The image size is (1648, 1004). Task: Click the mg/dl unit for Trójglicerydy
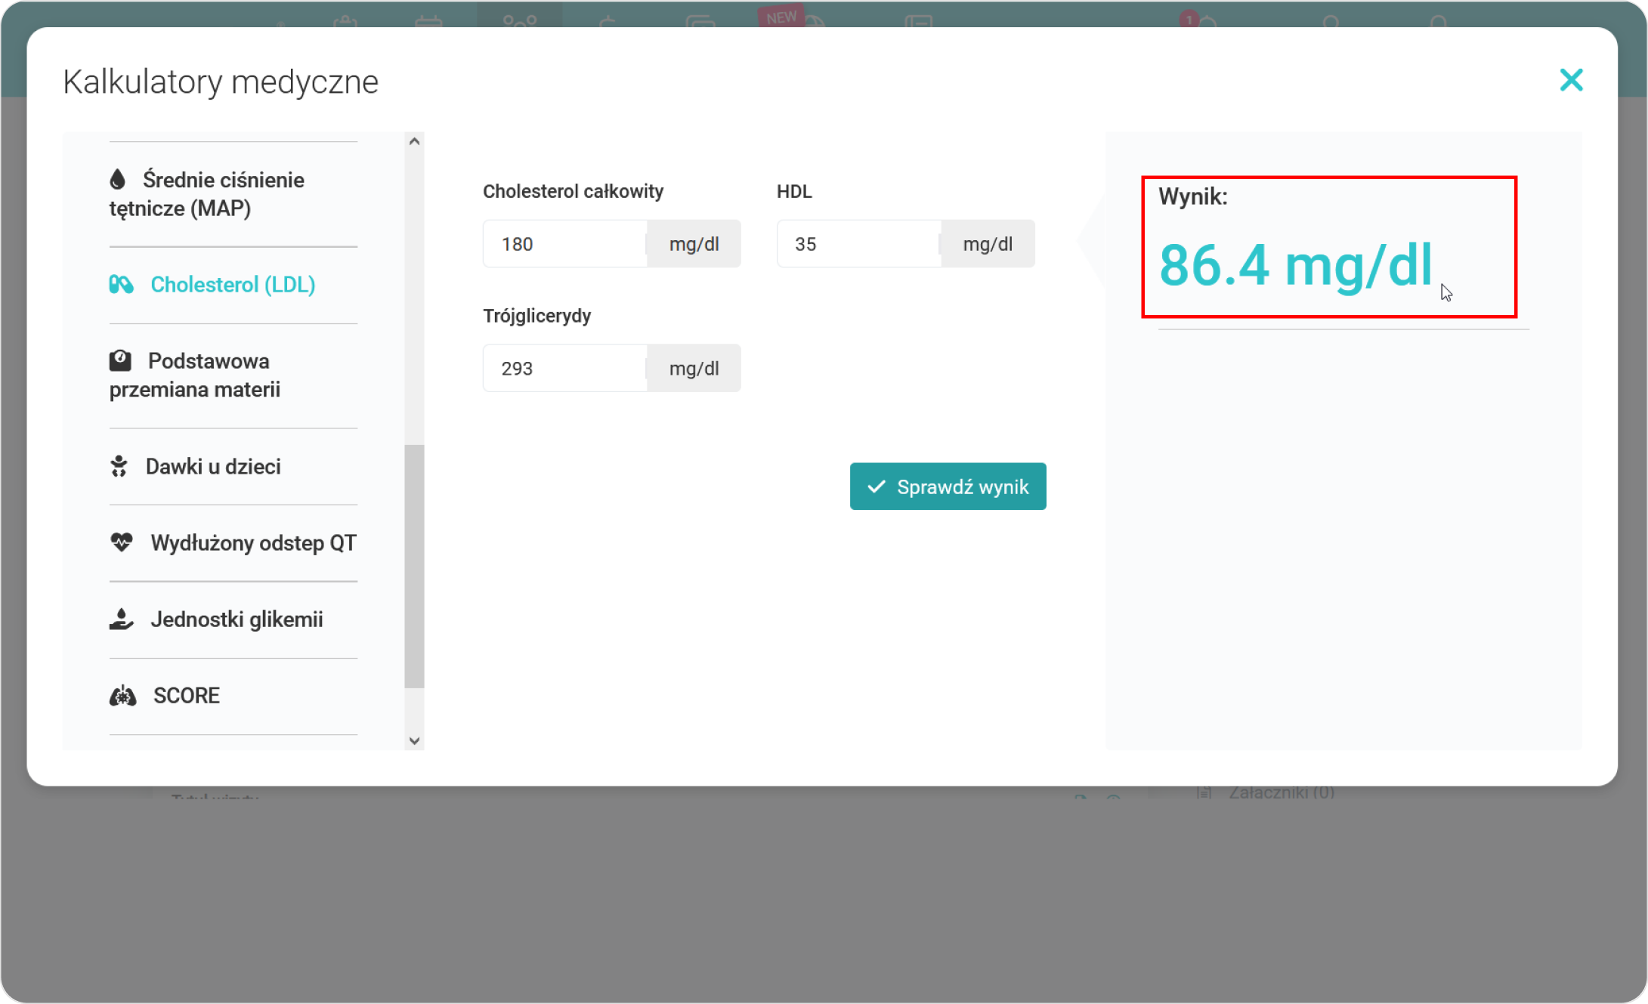point(694,369)
